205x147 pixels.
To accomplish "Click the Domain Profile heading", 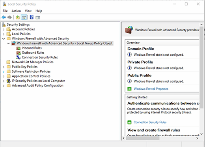I will 141,49.
